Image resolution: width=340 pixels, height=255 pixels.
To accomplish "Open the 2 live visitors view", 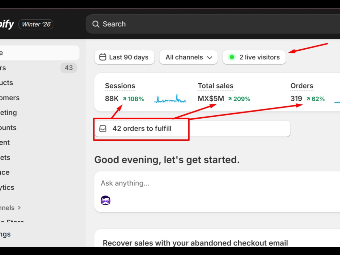I will (254, 57).
